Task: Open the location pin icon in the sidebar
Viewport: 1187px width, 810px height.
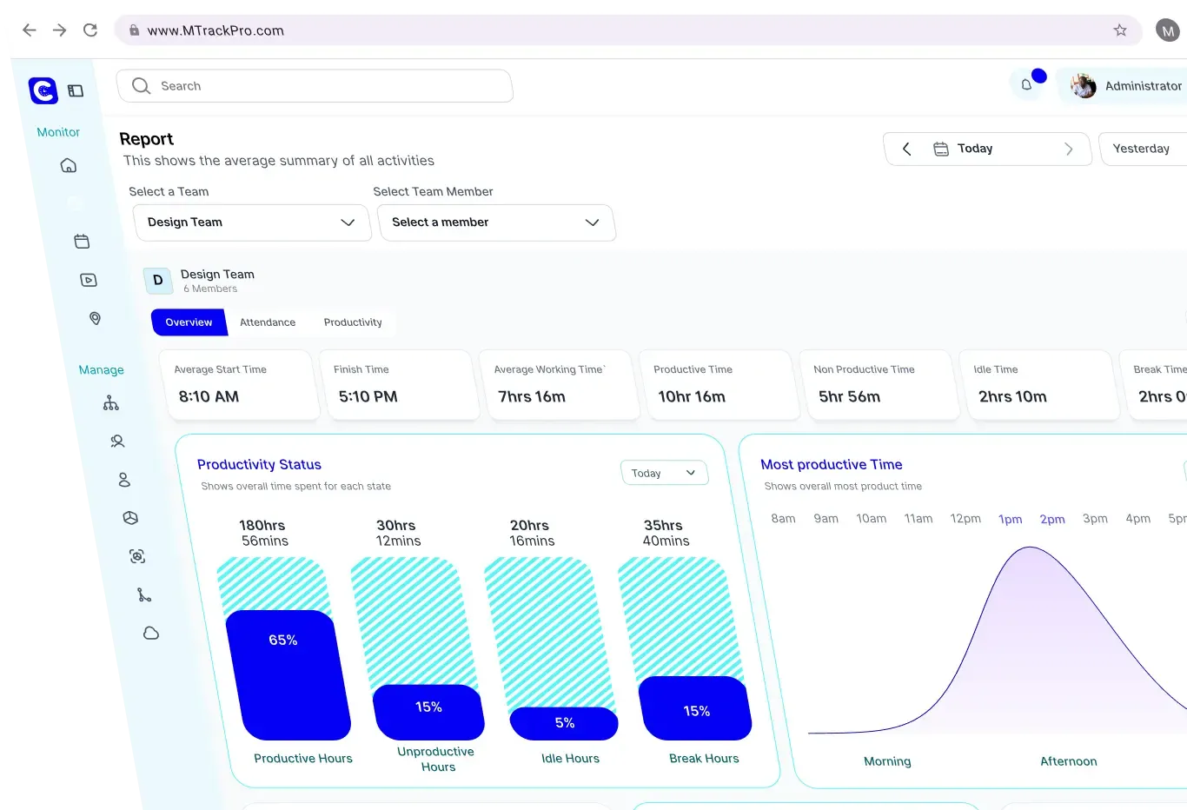Action: pyautogui.click(x=96, y=319)
